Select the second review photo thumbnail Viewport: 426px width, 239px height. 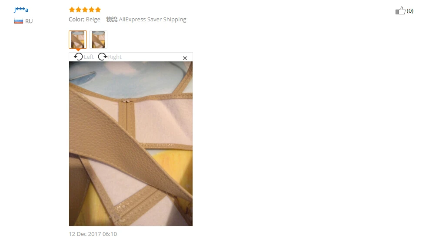pyautogui.click(x=98, y=40)
